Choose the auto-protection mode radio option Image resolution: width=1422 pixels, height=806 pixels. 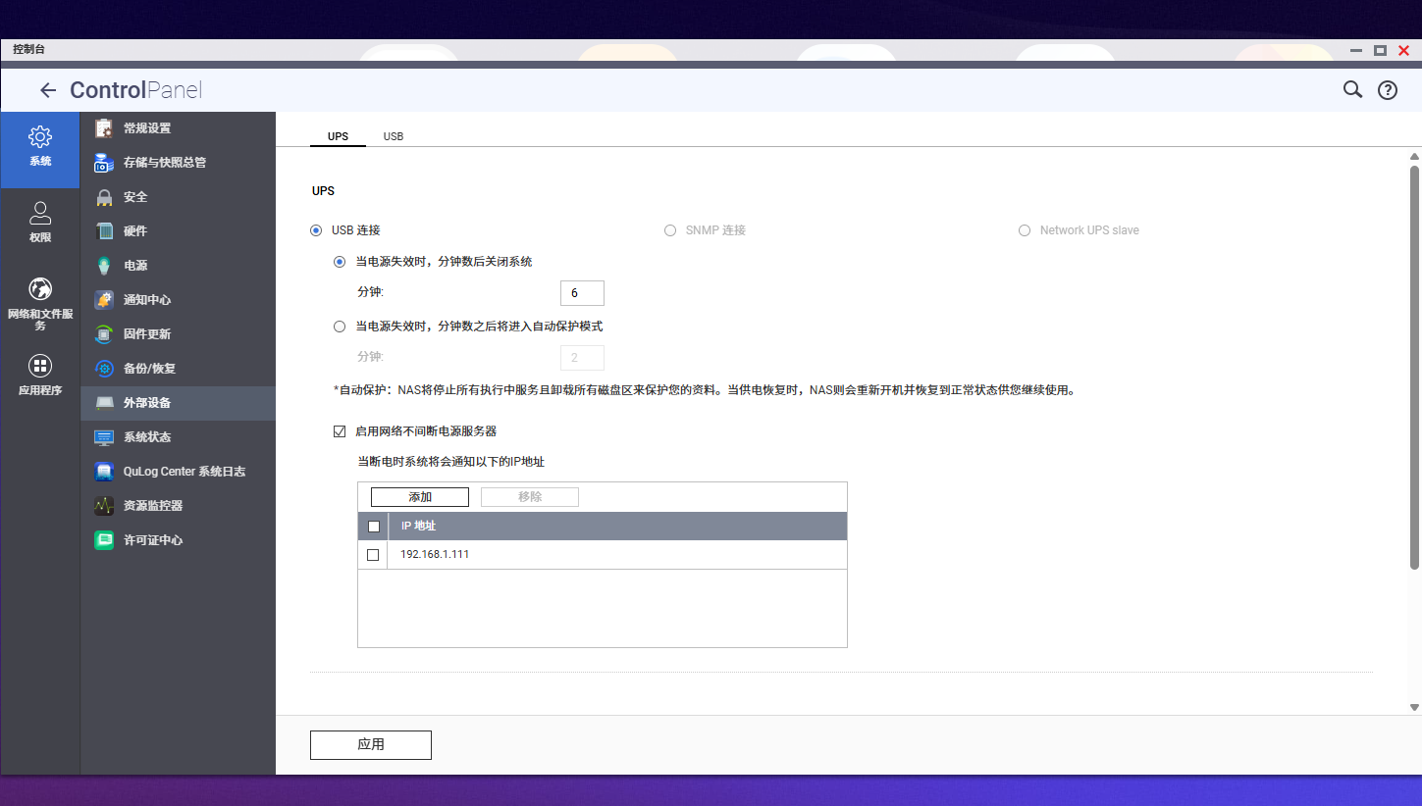[x=340, y=327]
